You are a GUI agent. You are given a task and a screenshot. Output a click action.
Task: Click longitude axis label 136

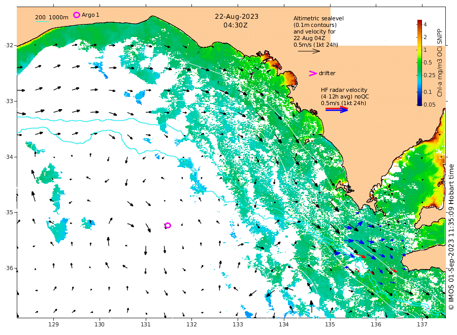click(x=376, y=324)
